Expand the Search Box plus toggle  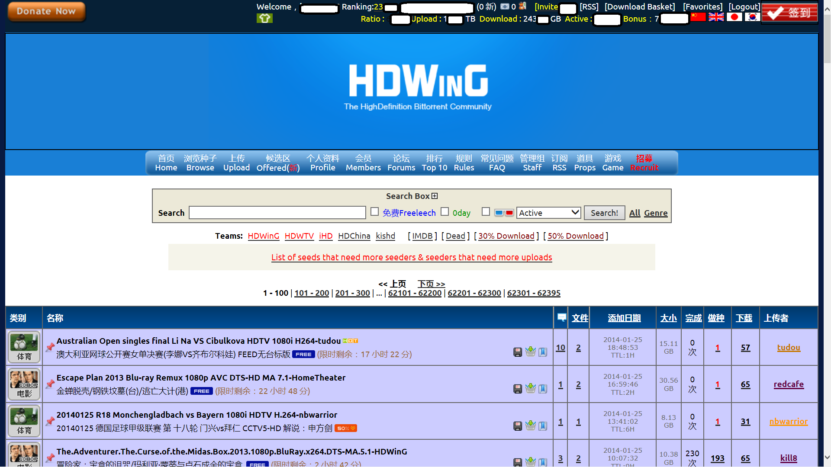pos(435,196)
